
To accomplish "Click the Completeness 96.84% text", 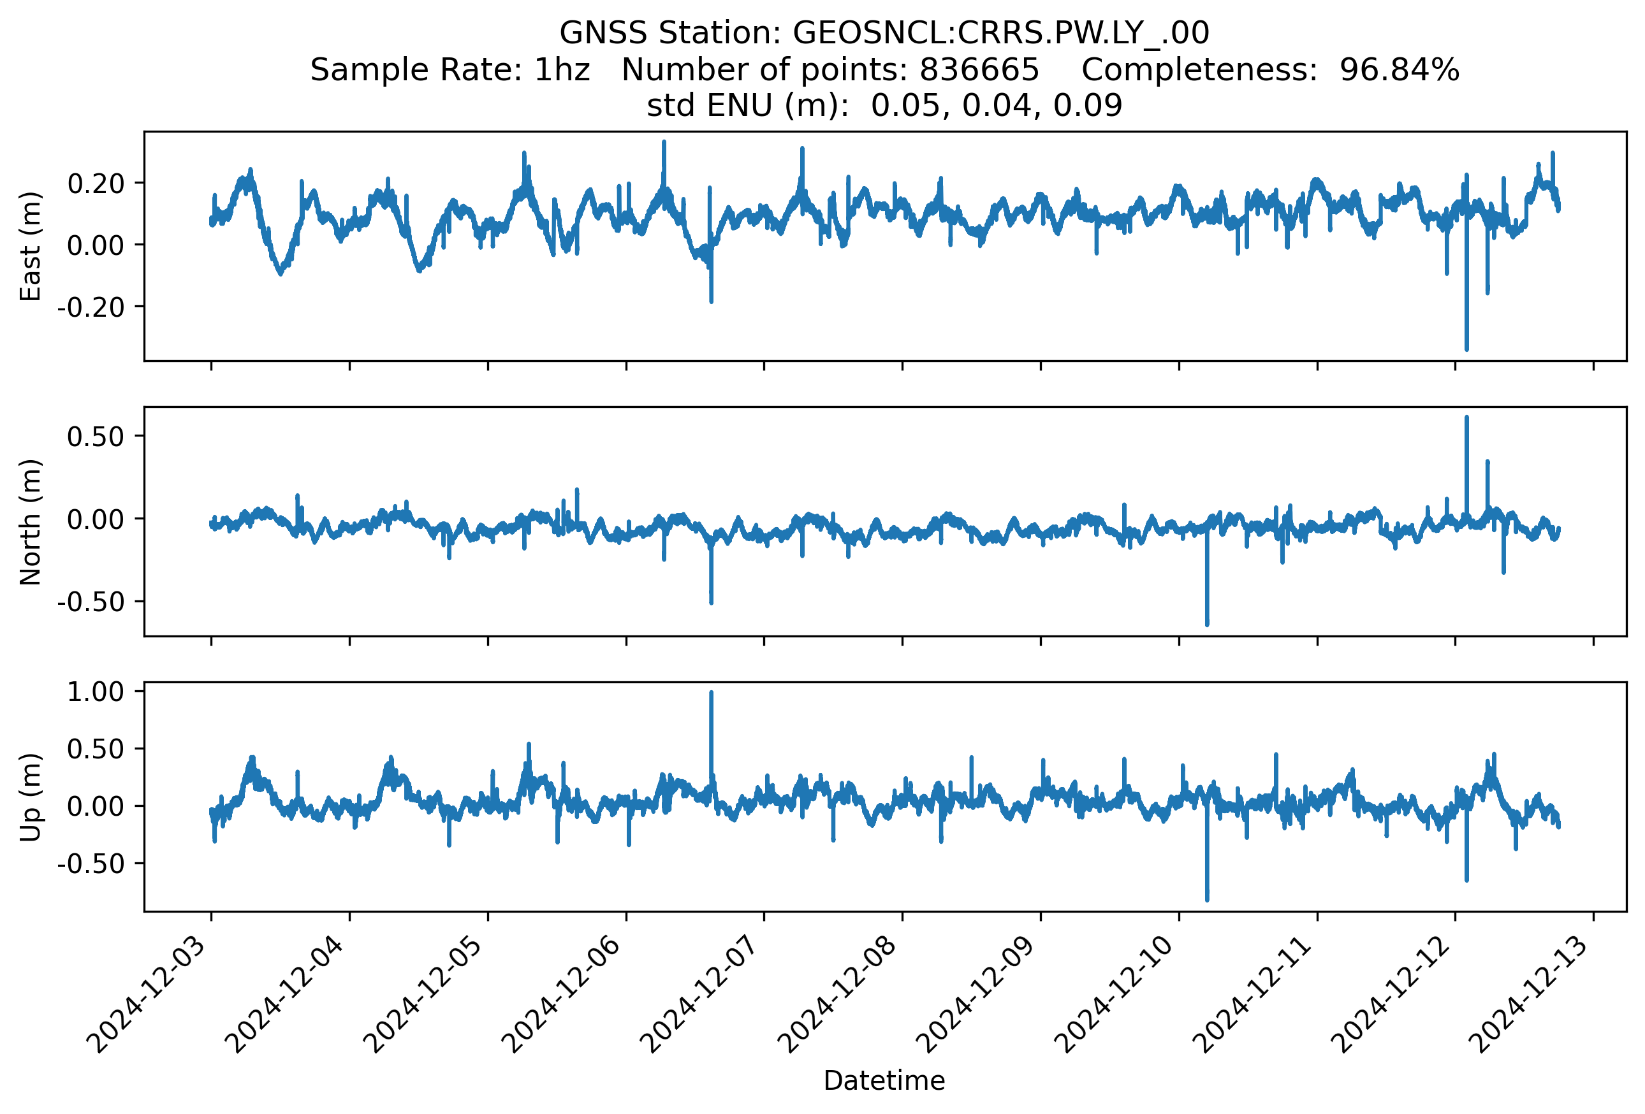I will 1270,70.
